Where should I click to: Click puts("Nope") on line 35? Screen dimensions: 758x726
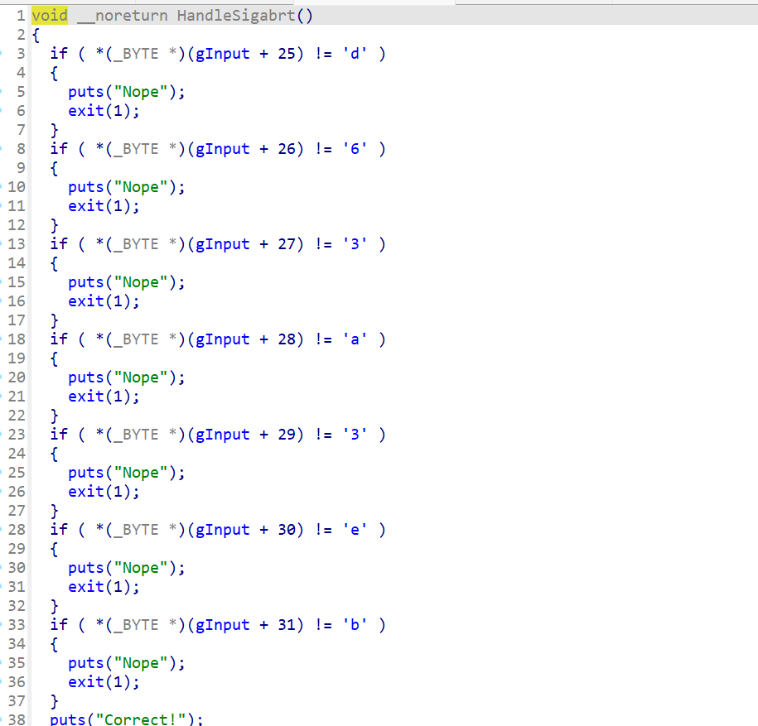123,663
